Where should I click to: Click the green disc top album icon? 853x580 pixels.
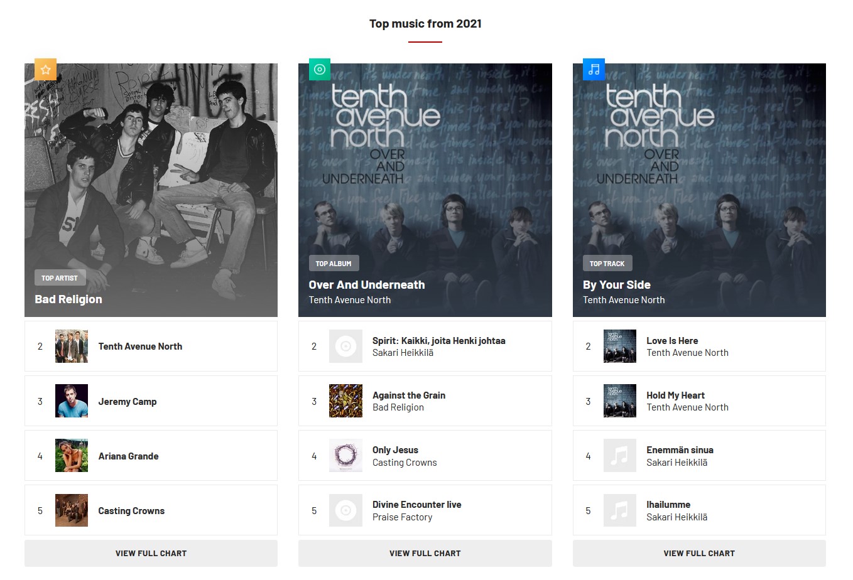coord(320,70)
